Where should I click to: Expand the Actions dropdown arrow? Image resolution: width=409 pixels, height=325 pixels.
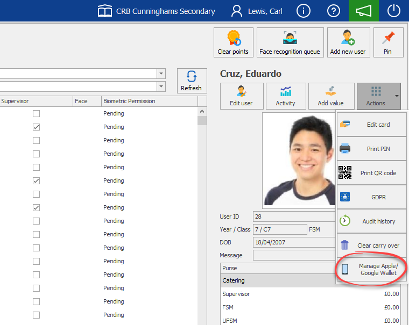tap(397, 97)
